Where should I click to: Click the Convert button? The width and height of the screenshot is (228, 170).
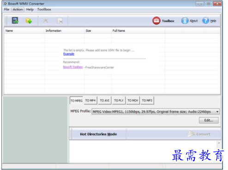pos(199,134)
